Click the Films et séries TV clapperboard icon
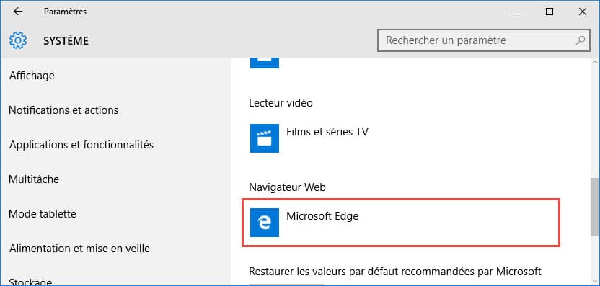Viewport: 600px width, 286px height. 265,138
